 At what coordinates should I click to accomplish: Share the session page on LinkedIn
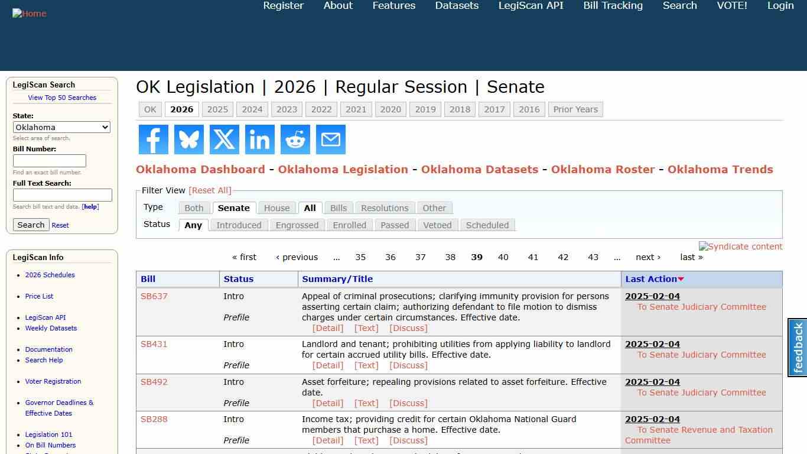click(x=259, y=140)
